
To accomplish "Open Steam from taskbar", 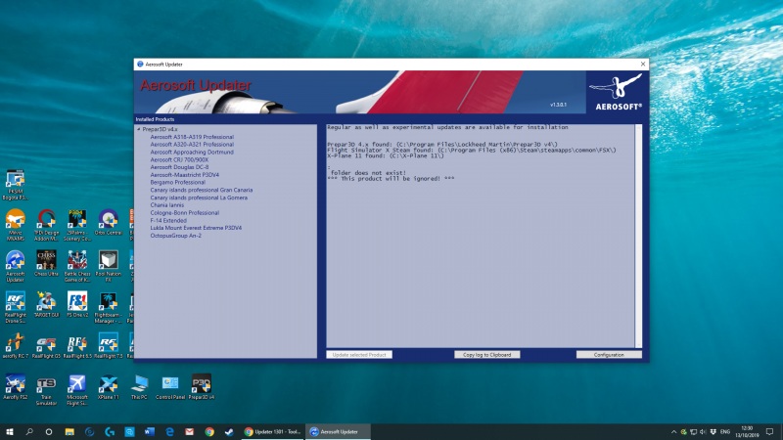I will point(229,432).
